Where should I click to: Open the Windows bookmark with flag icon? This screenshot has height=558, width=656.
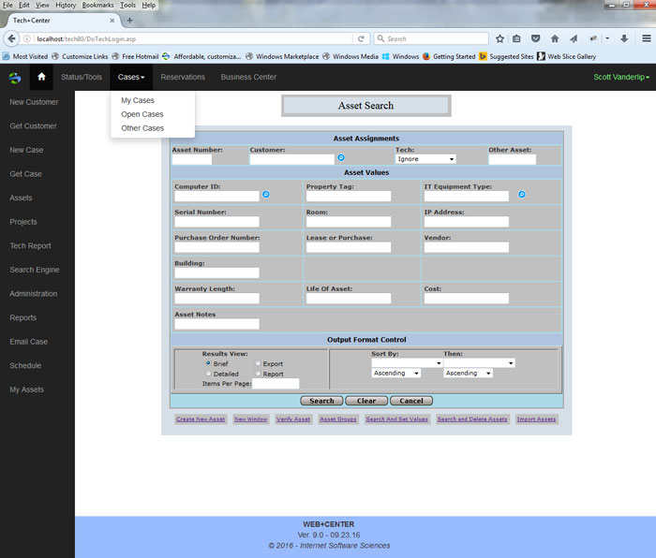400,56
